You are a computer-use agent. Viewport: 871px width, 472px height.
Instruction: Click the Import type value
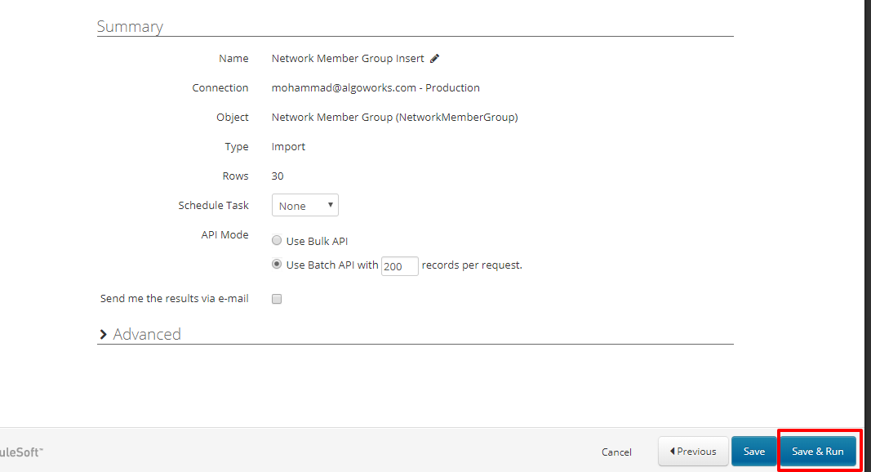pyautogui.click(x=288, y=147)
